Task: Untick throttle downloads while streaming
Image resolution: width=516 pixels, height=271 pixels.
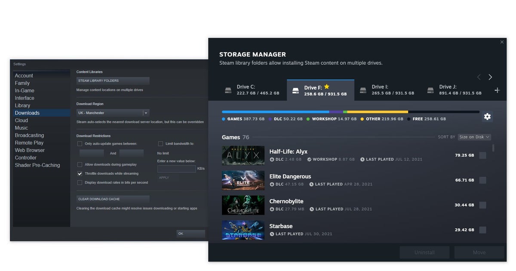Action: point(80,174)
